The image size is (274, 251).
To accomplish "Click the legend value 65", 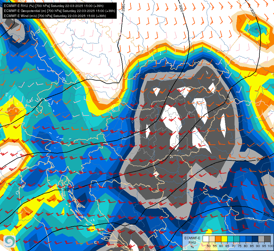I will [x=227, y=246].
